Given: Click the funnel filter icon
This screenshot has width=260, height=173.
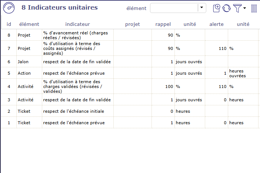Looking at the screenshot, I should 237,8.
